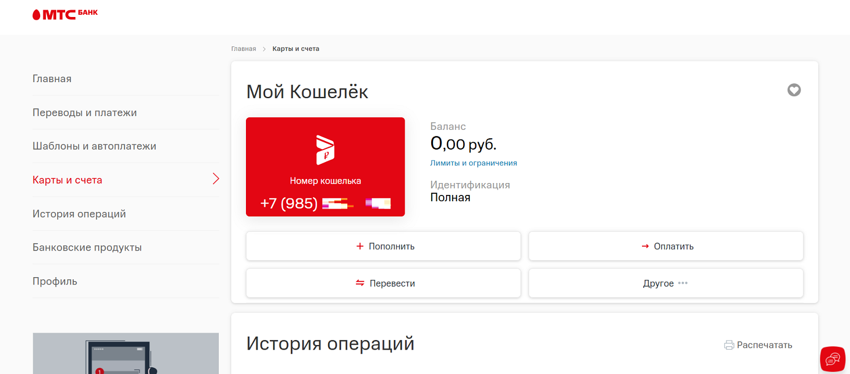This screenshot has height=374, width=850.
Task: Click the Пополнить button
Action: tap(383, 246)
